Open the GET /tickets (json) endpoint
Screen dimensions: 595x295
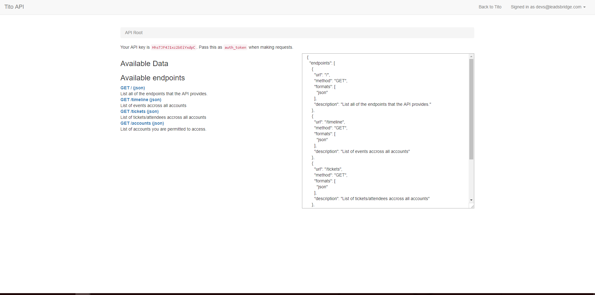pos(139,111)
